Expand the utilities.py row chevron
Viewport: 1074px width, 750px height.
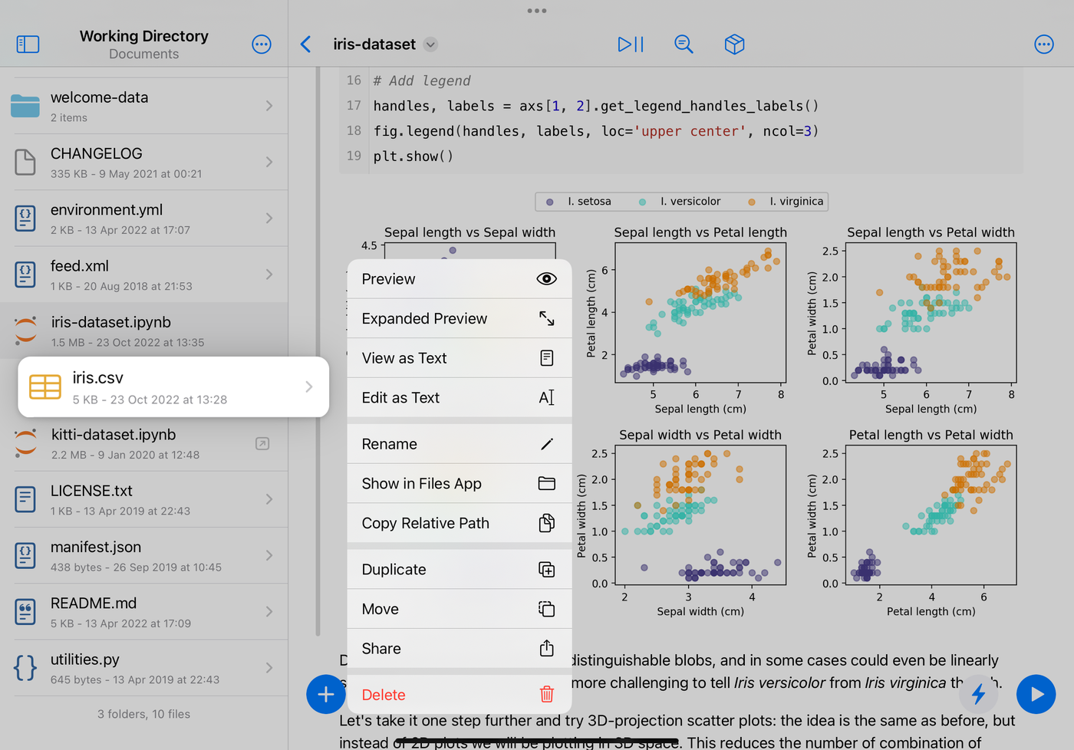click(x=269, y=668)
